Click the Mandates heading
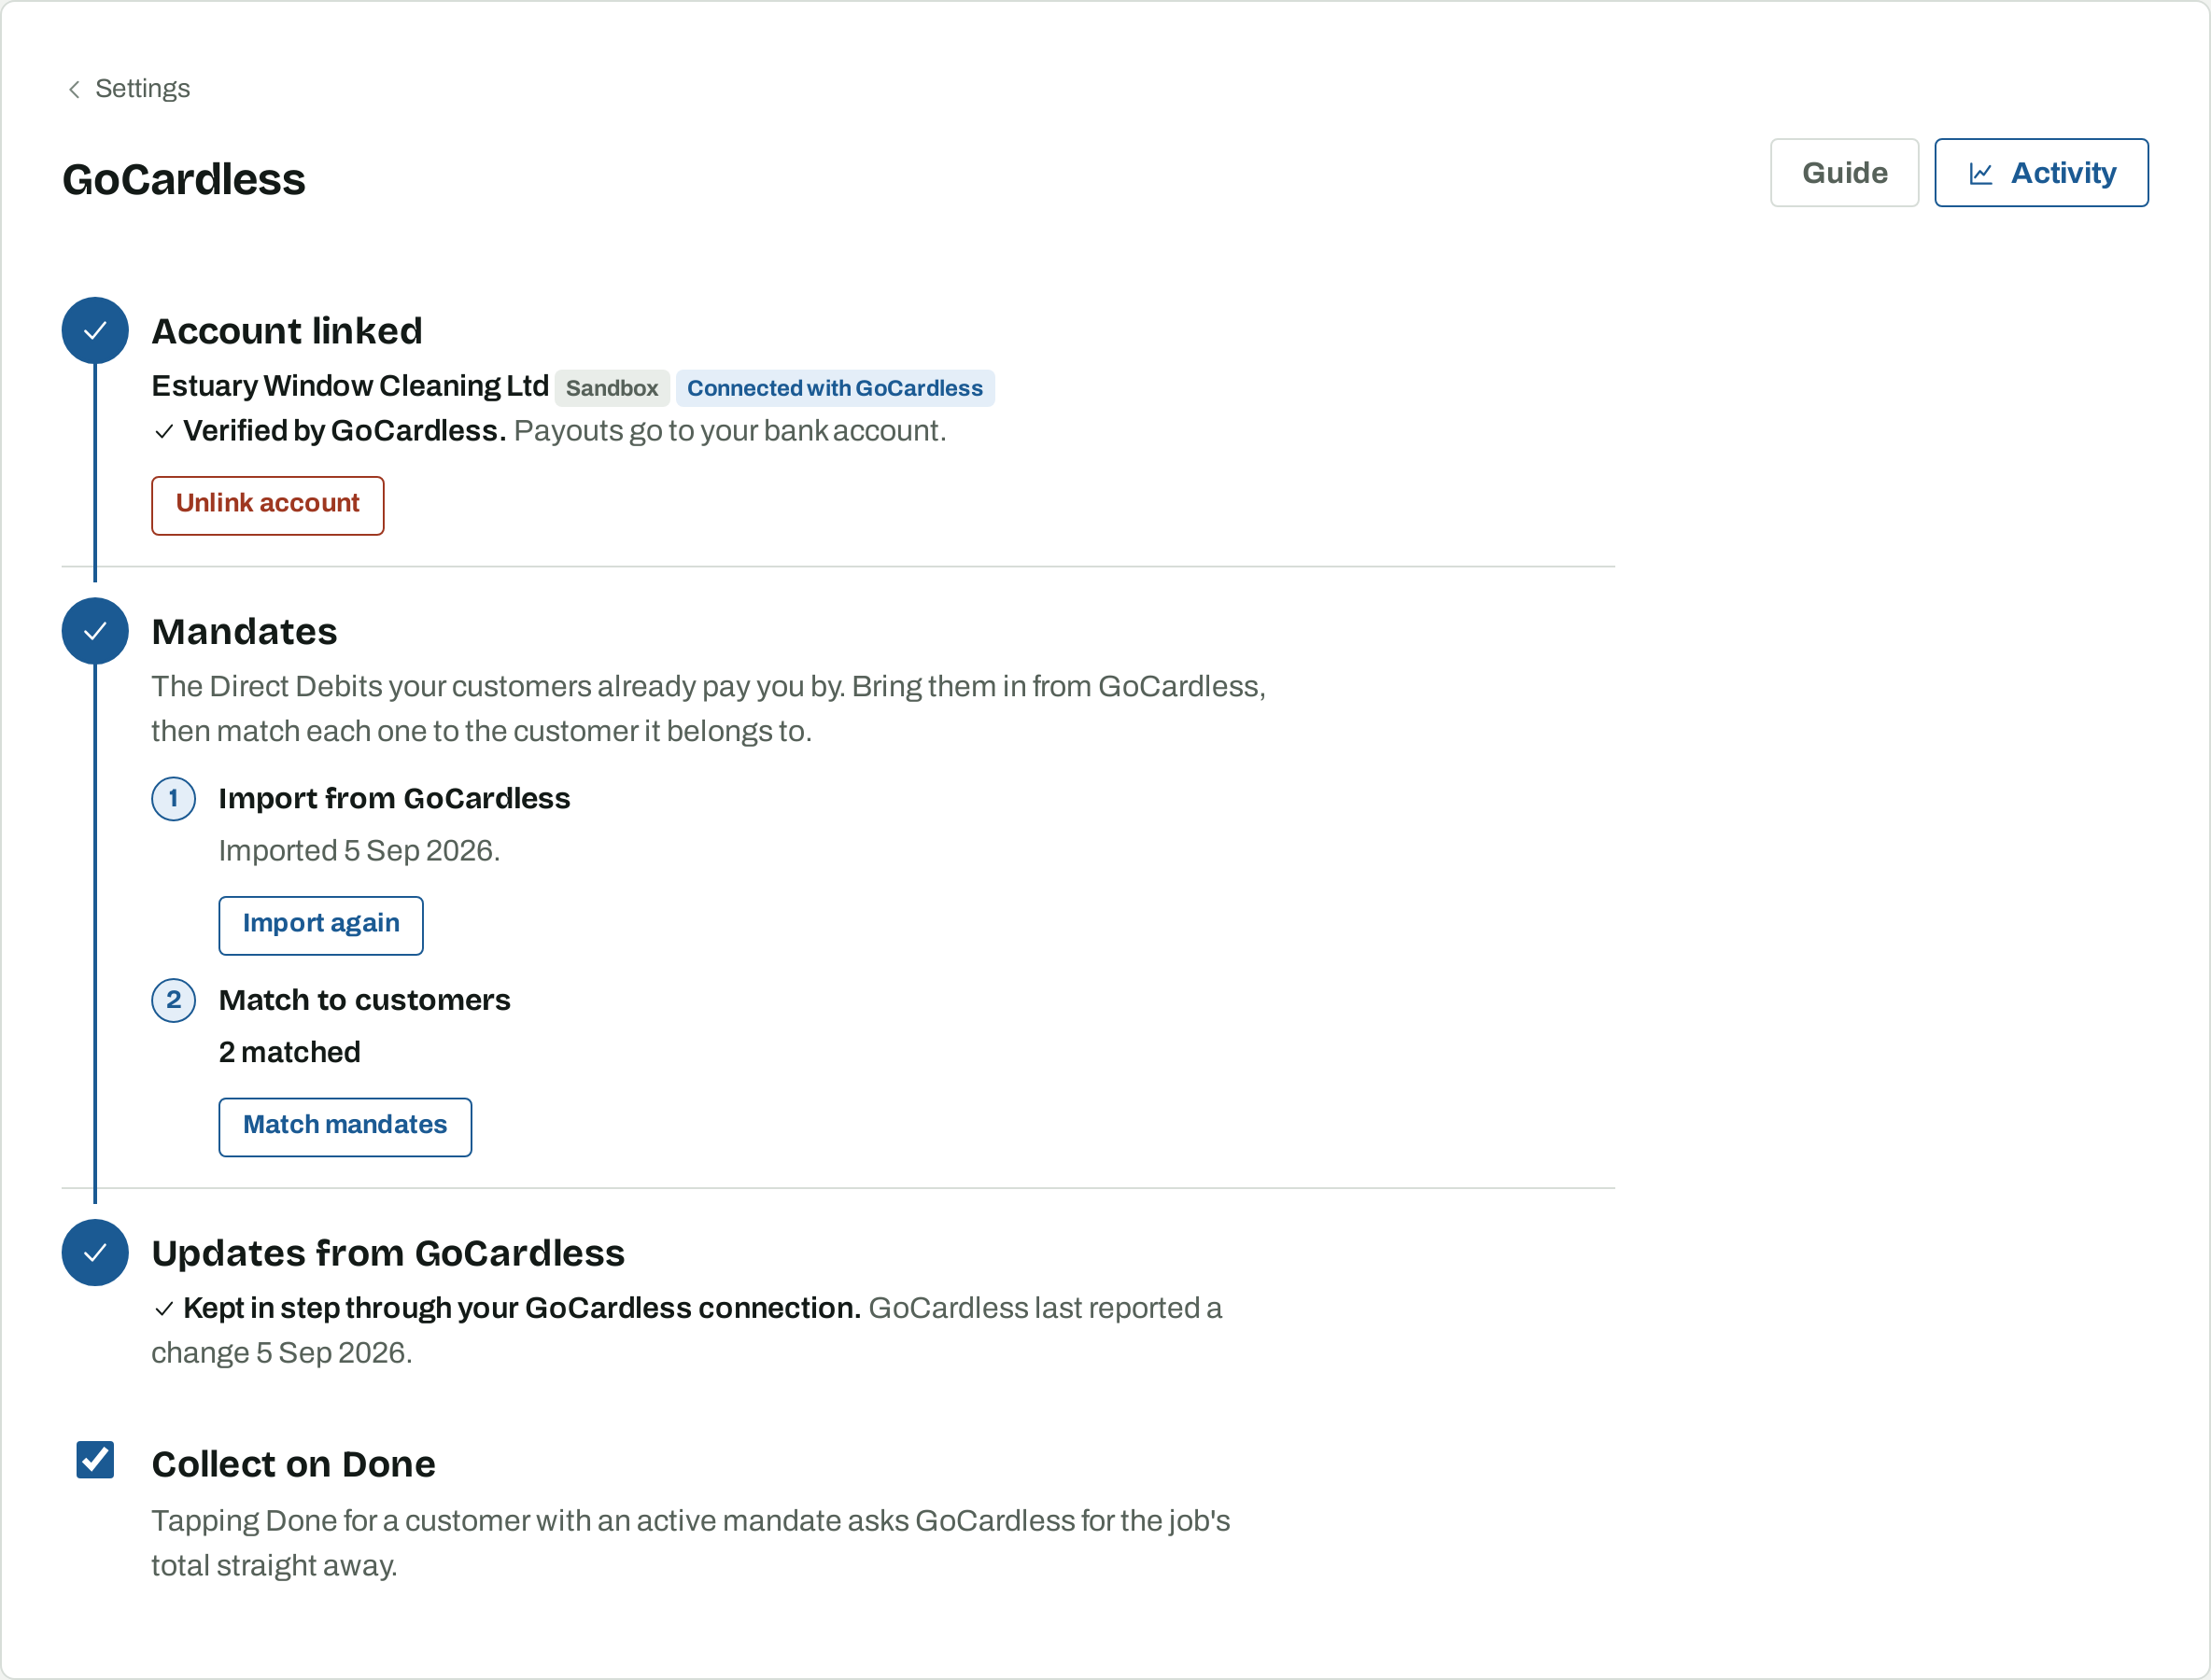This screenshot has width=2211, height=1680. (244, 632)
